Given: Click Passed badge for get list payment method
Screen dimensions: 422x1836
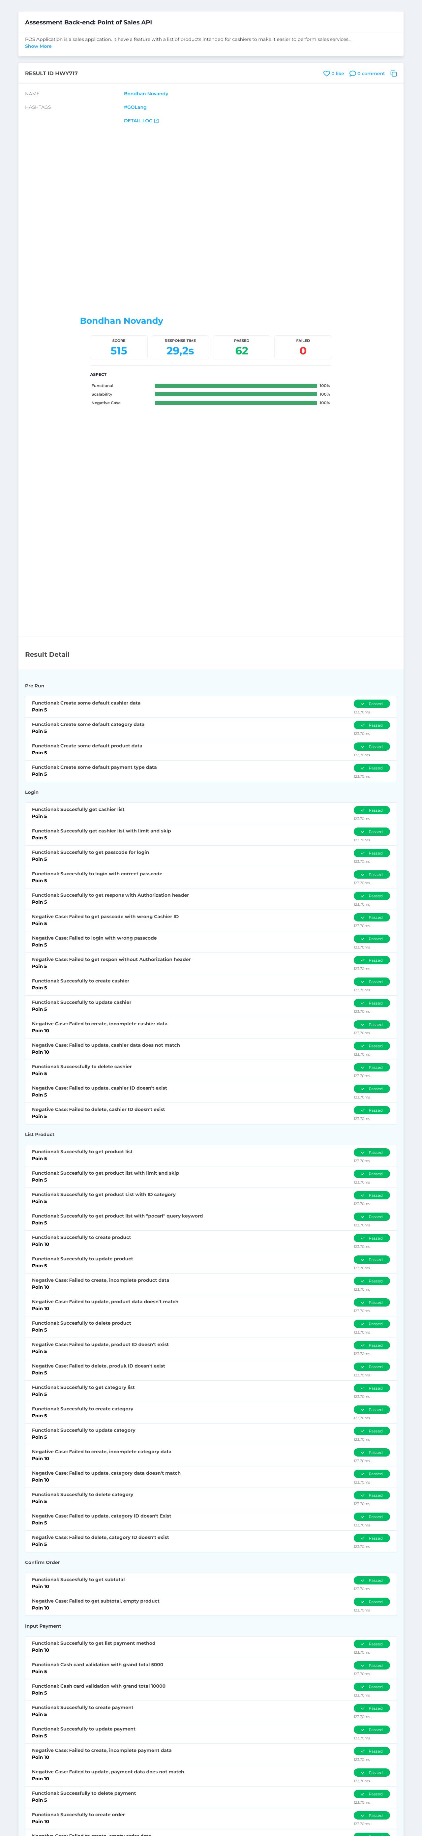Looking at the screenshot, I should (371, 1643).
